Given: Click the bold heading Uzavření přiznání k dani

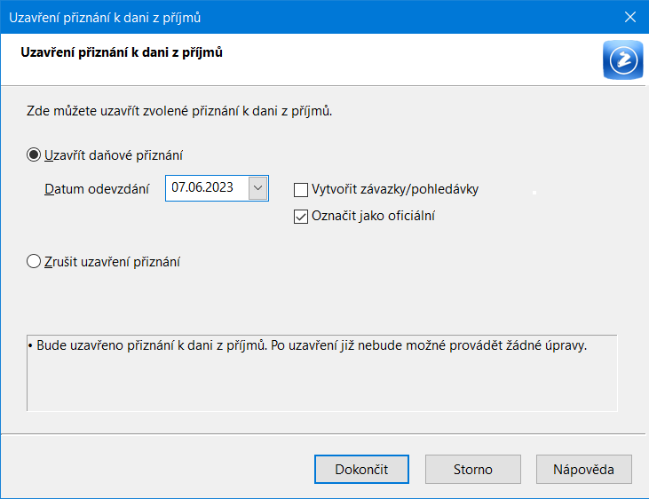Looking at the screenshot, I should pos(122,52).
